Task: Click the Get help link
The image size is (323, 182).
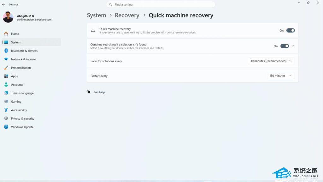Action: (x=99, y=92)
